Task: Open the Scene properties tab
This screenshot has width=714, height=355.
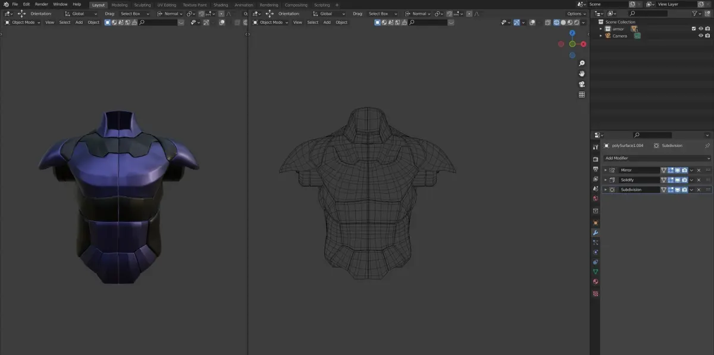Action: tap(596, 189)
